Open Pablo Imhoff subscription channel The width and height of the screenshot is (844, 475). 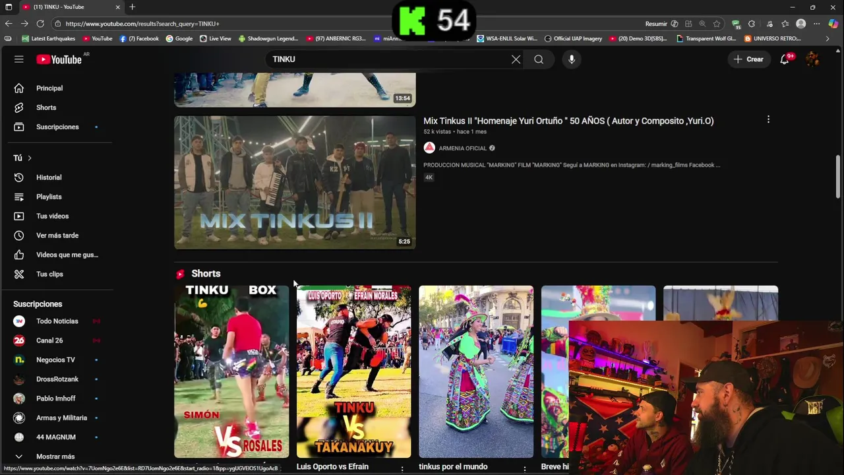[x=56, y=398]
